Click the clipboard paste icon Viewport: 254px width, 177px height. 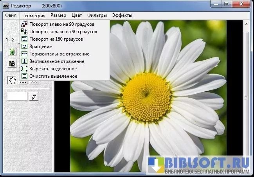(x=12, y=64)
